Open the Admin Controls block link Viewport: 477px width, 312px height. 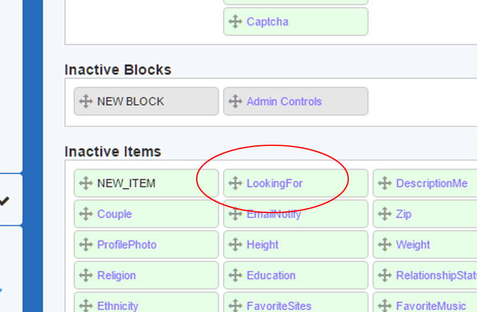(x=284, y=102)
